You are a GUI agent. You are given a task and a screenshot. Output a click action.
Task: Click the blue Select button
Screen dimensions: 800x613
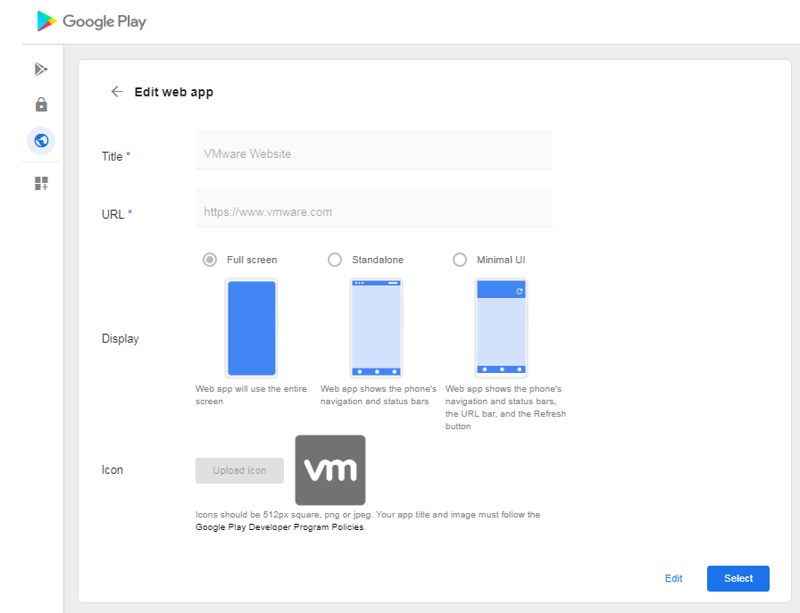[x=737, y=578]
